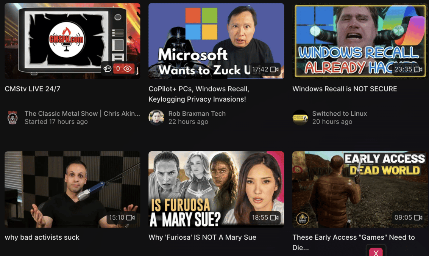This screenshot has height=256, width=429.
Task: Click the camera icon next to 23:35 duration
Action: click(x=418, y=69)
